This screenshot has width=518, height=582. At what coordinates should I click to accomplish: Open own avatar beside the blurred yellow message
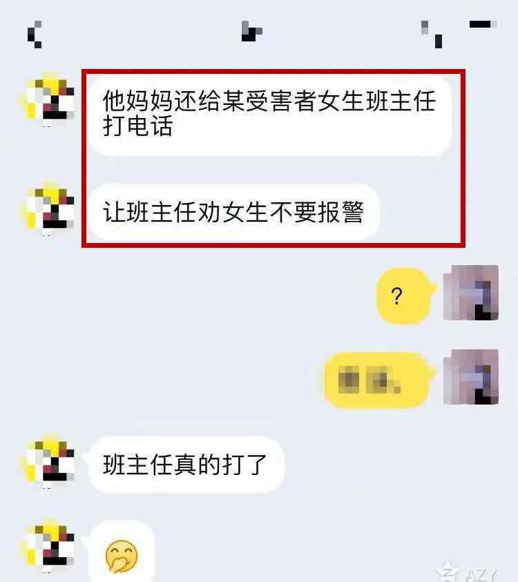pyautogui.click(x=471, y=377)
